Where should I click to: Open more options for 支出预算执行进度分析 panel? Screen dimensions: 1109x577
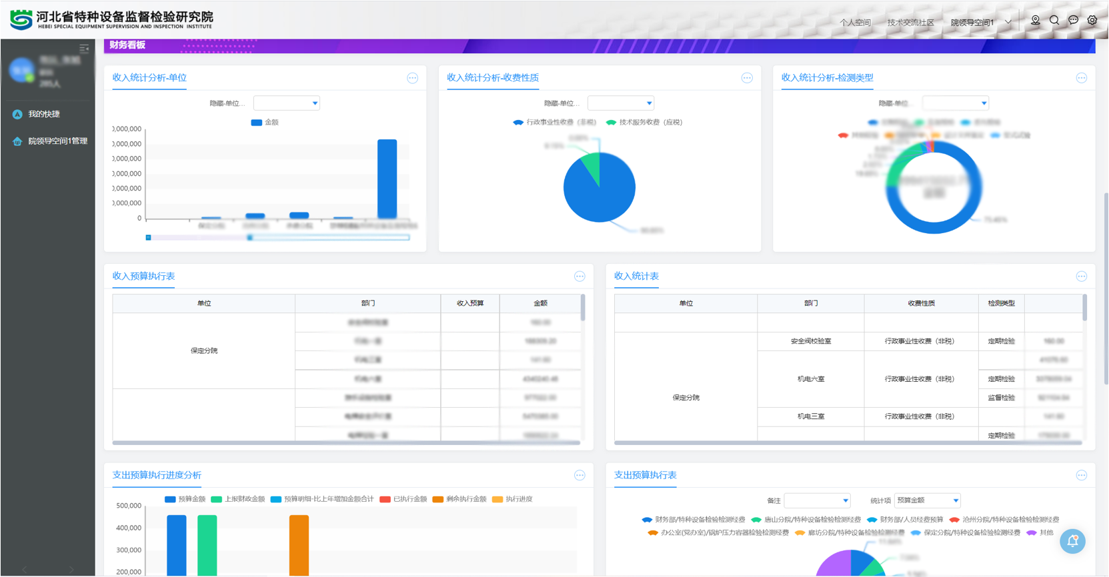[580, 475]
